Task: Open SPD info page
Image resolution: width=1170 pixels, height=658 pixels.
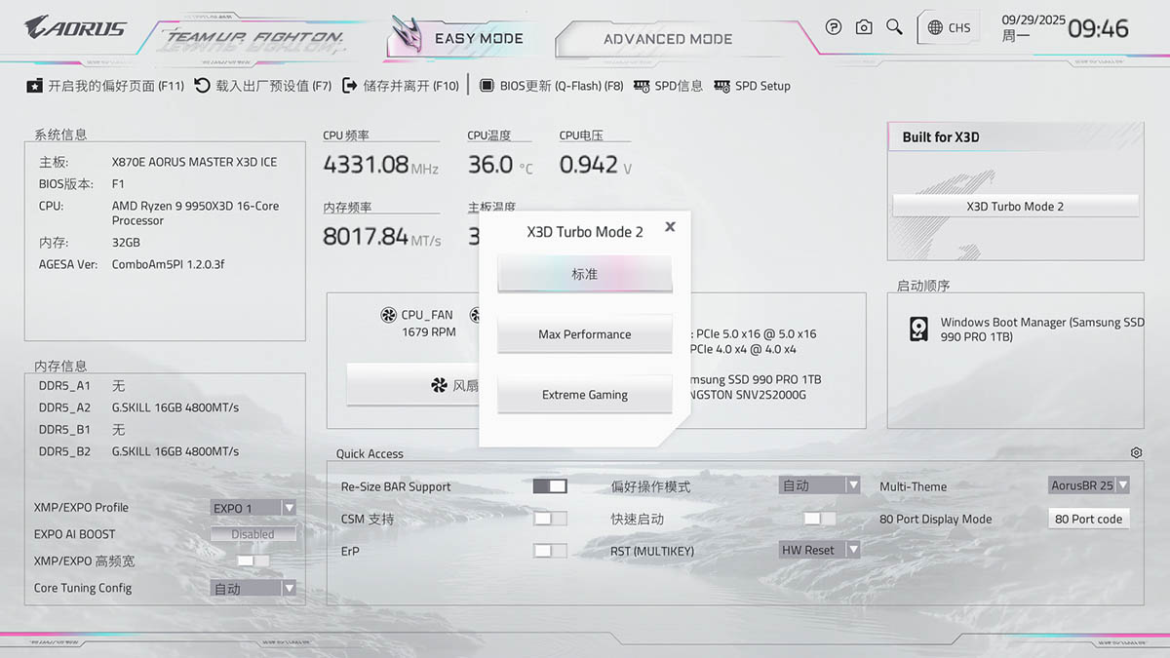Action: (668, 86)
